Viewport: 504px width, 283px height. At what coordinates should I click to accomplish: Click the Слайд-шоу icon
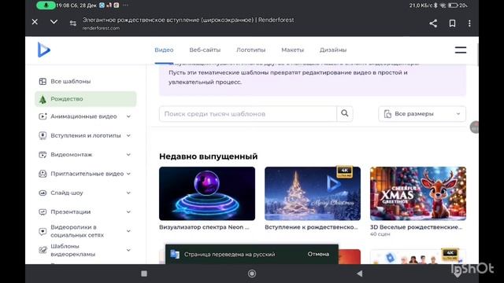tap(43, 193)
